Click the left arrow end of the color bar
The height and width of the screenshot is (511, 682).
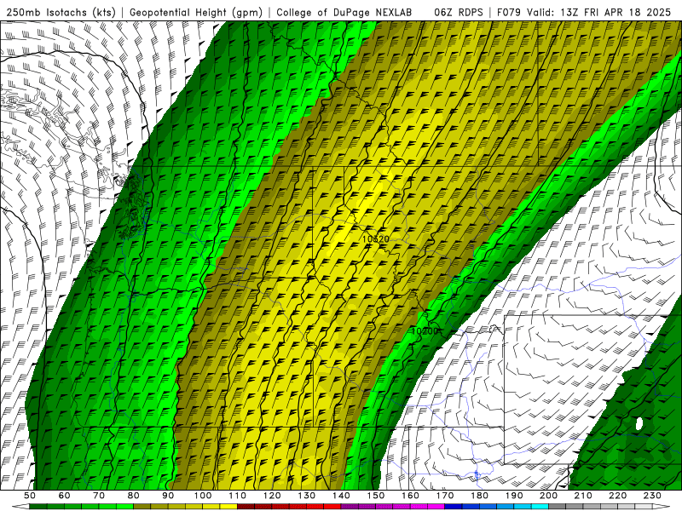tap(20, 507)
